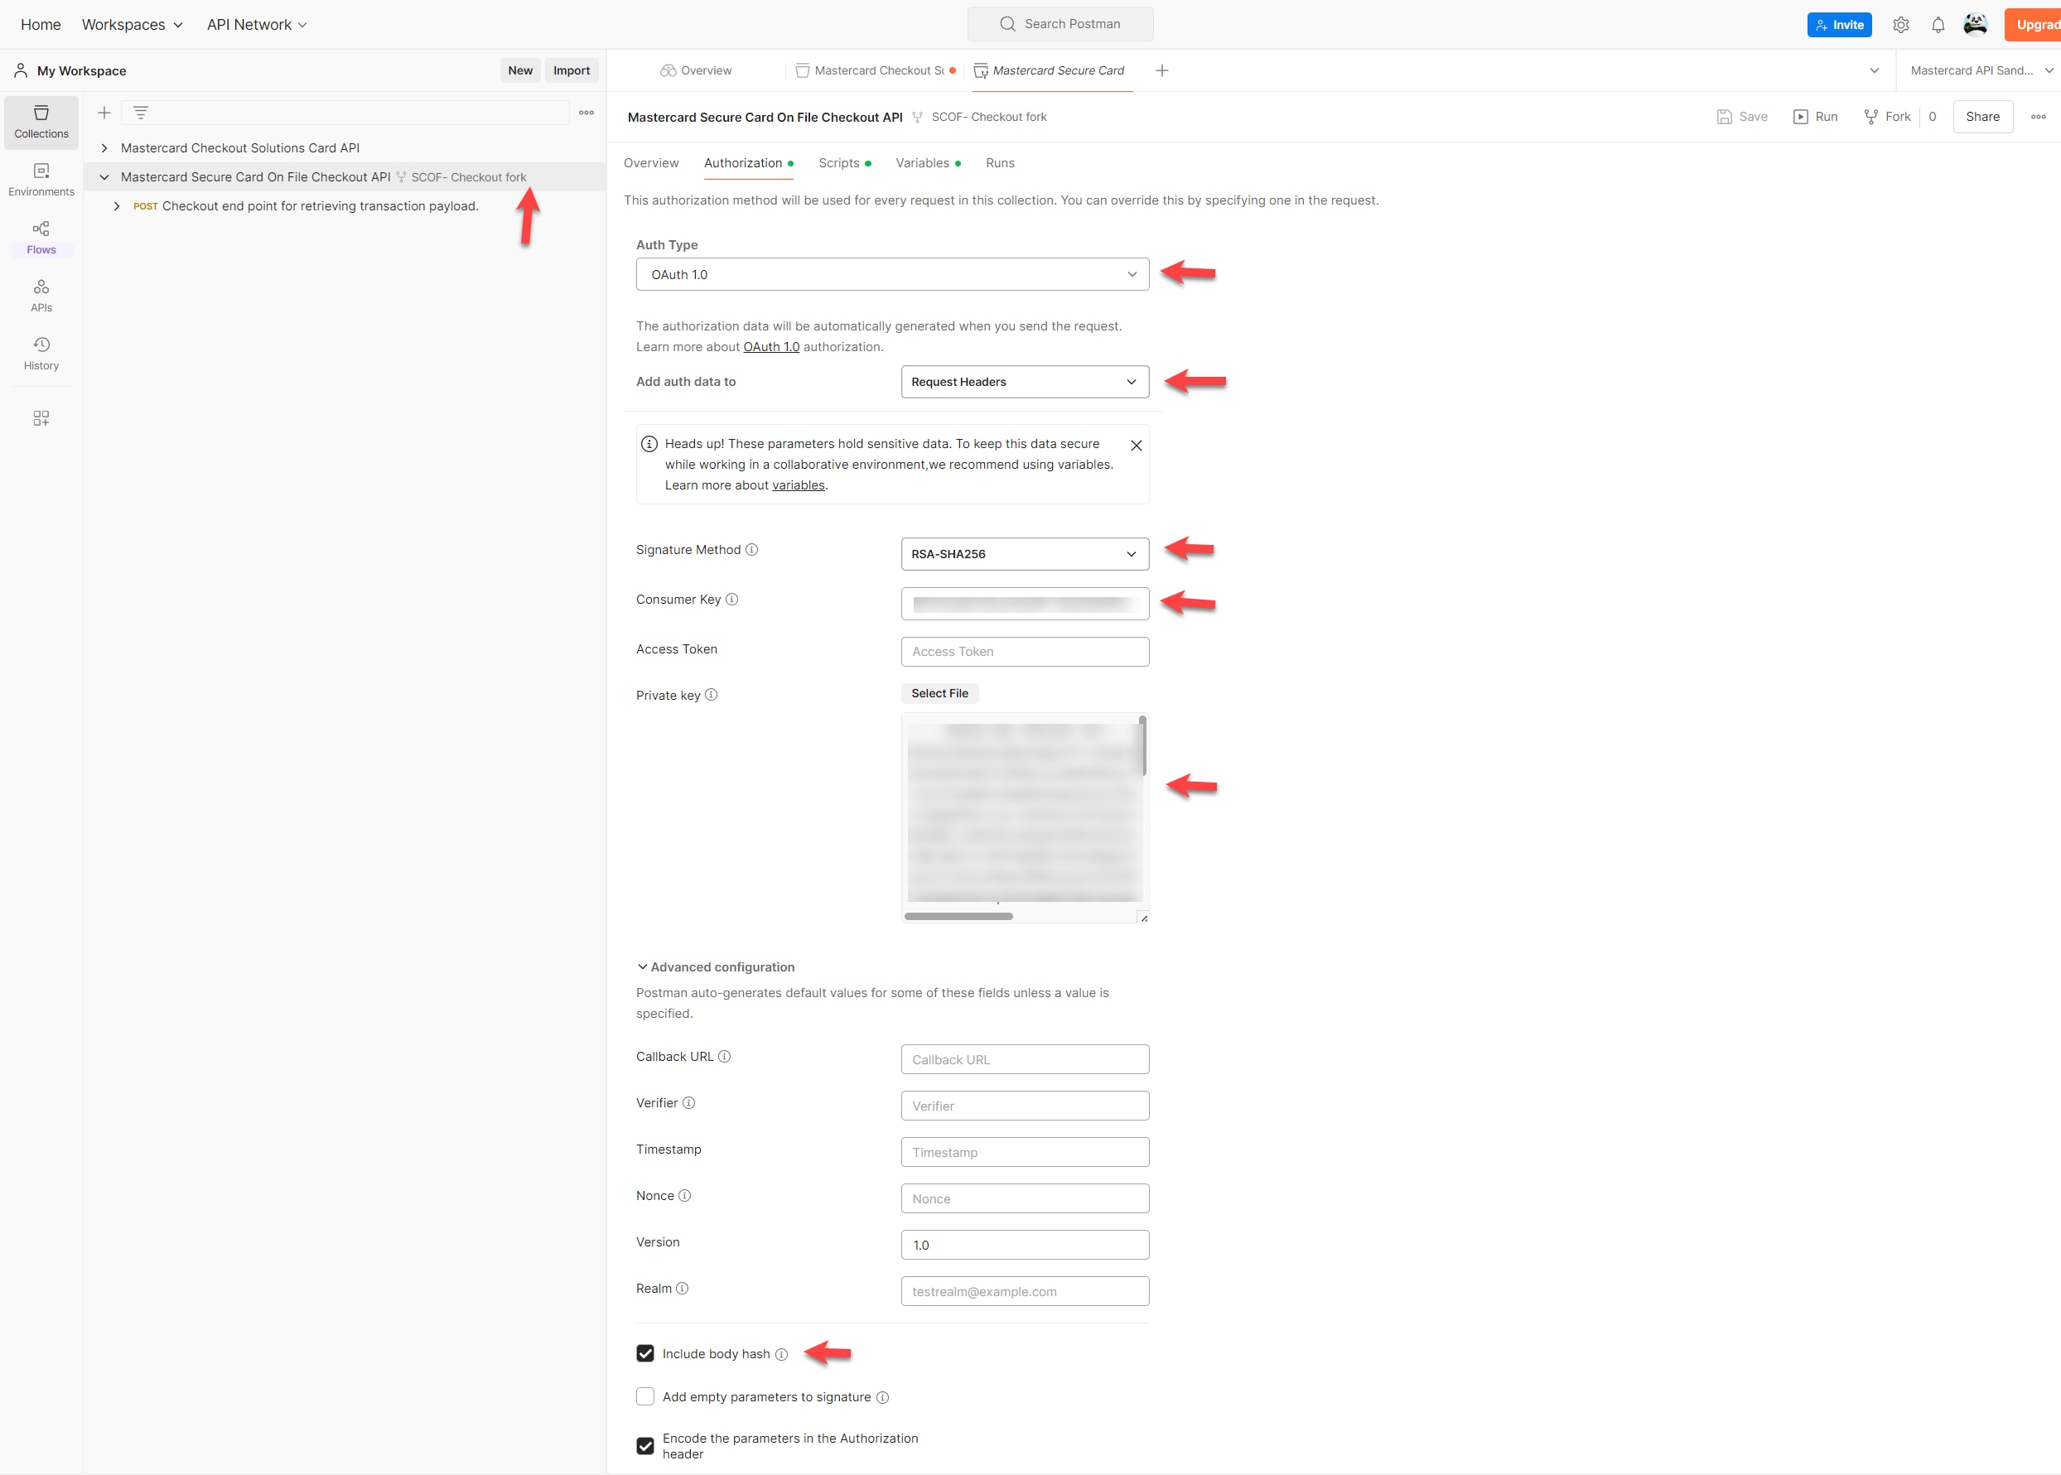This screenshot has width=2061, height=1475.
Task: Toggle Include body hash checkbox
Action: pyautogui.click(x=645, y=1353)
